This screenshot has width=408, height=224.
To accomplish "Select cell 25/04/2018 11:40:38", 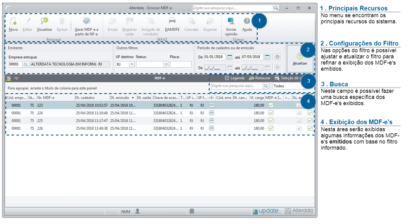I will (x=92, y=128).
